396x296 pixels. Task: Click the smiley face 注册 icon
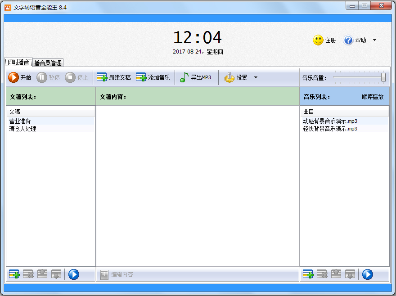[x=318, y=40]
